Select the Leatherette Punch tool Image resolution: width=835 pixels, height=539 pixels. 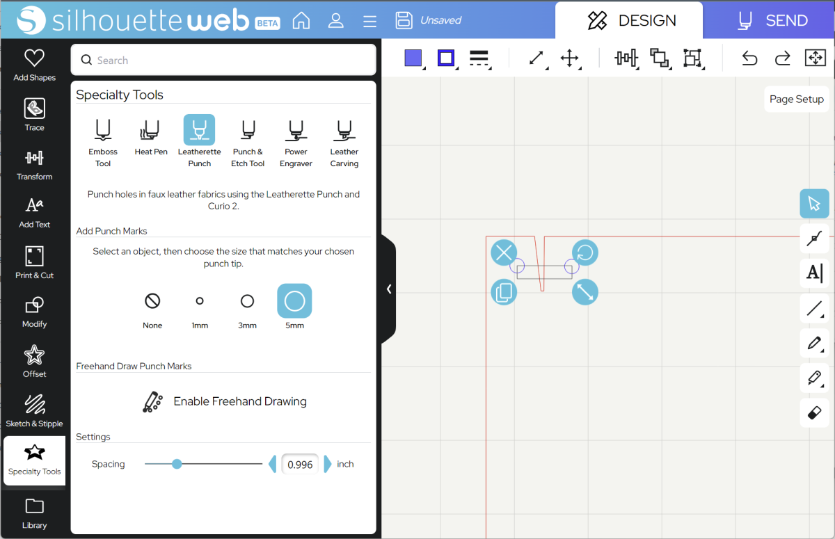200,143
